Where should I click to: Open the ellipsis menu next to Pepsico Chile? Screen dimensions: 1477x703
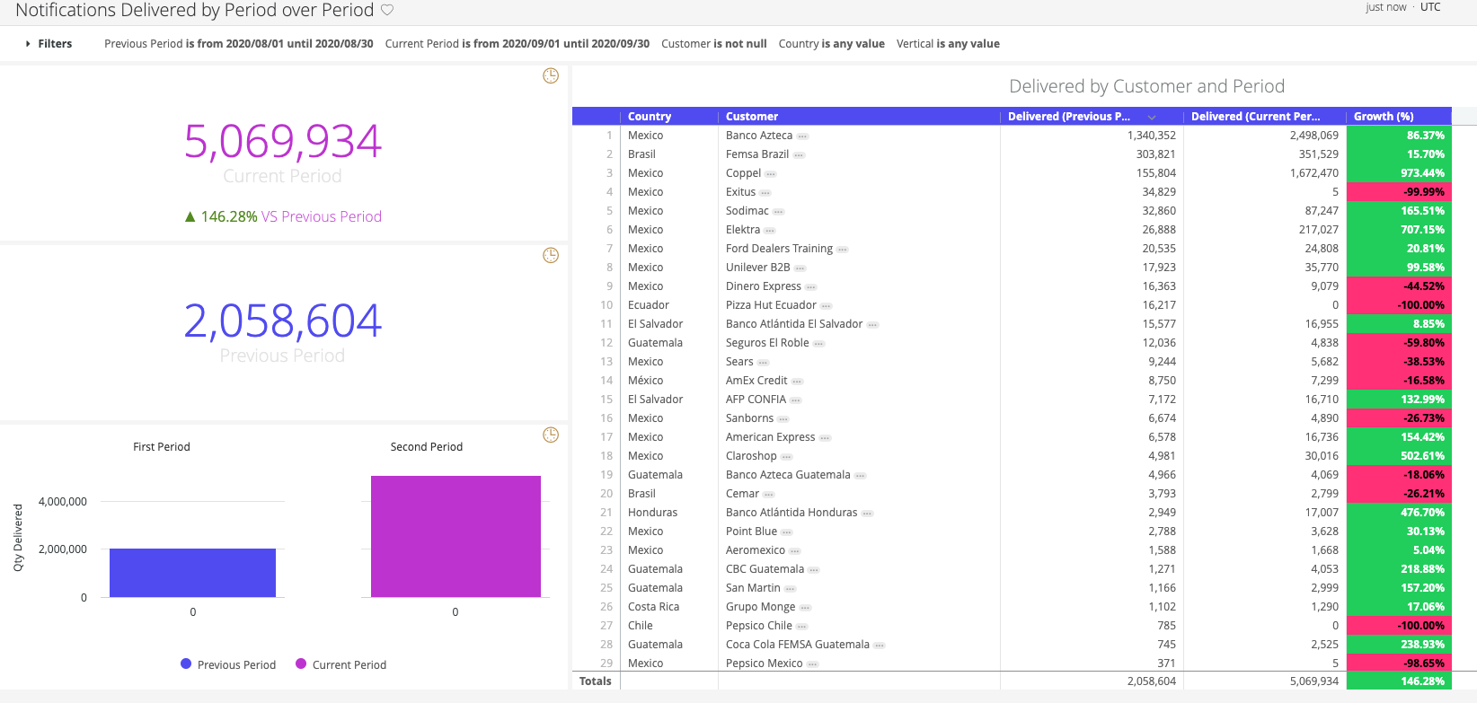[x=802, y=627]
